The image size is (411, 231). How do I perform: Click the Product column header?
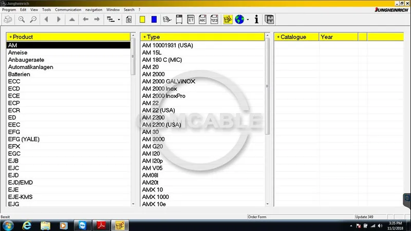click(68, 37)
